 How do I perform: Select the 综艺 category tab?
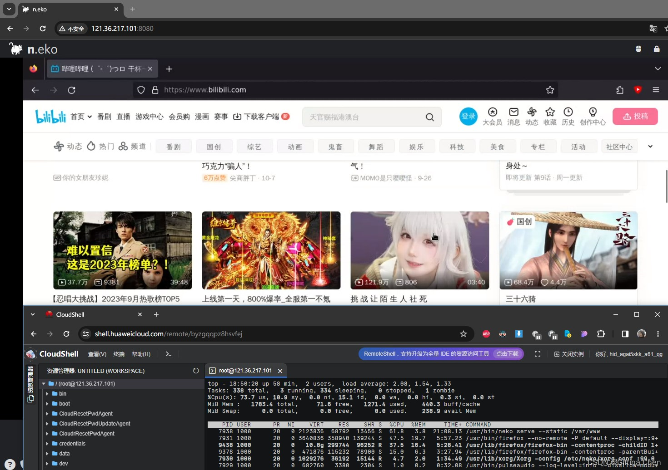tap(254, 147)
